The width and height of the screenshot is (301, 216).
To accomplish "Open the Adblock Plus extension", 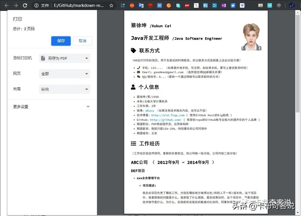I will [187, 5].
